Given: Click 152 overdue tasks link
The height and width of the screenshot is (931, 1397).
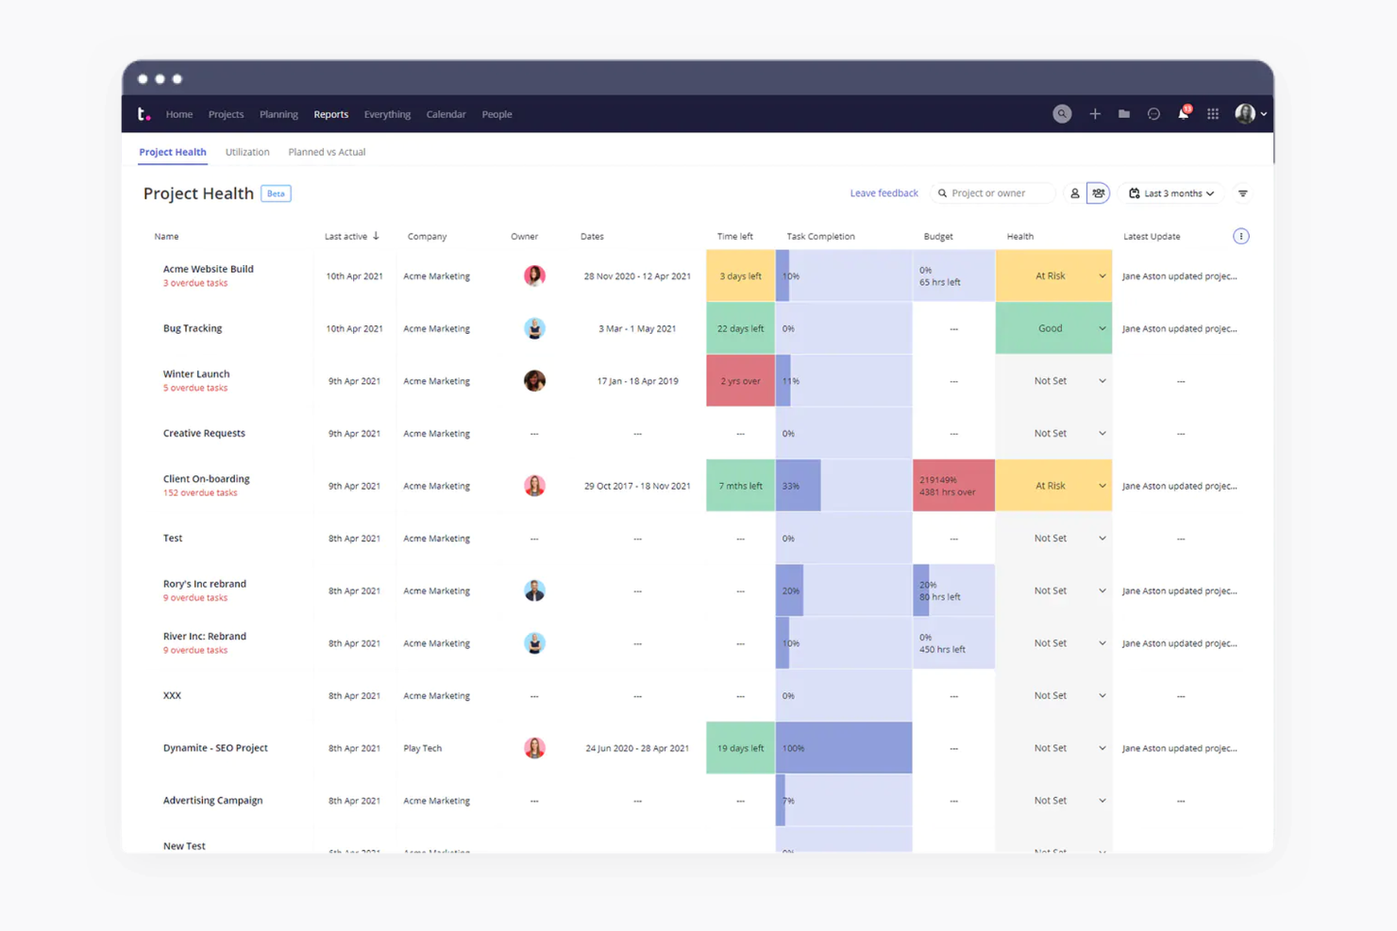Looking at the screenshot, I should 200,492.
